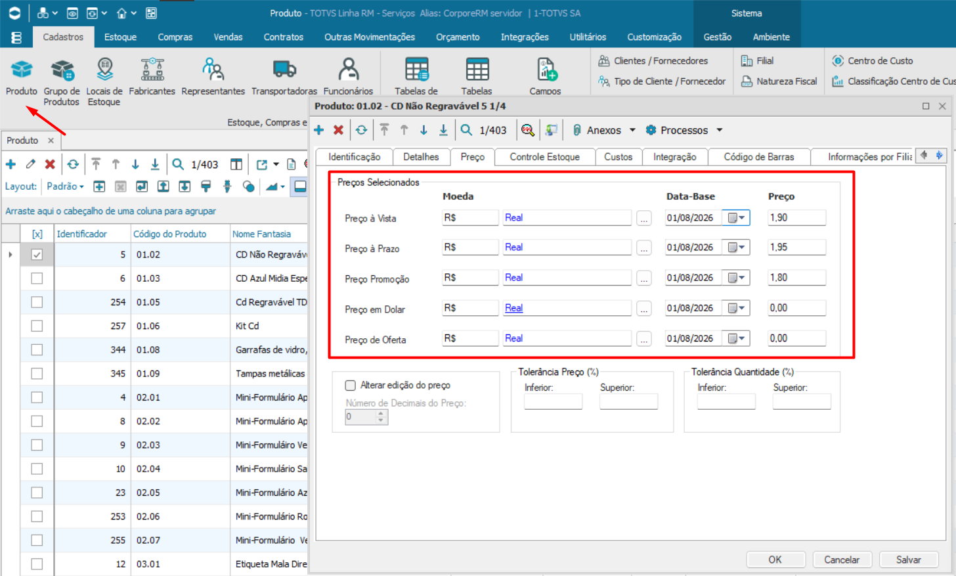Mark the checkbox for product 02.01
The width and height of the screenshot is (956, 576).
point(37,397)
